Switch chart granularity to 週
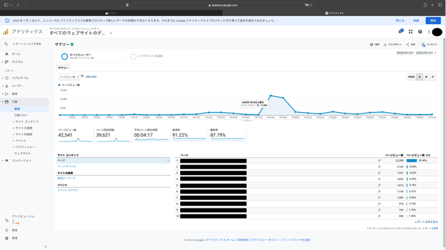The height and width of the screenshot is (250, 446). tap(426, 77)
